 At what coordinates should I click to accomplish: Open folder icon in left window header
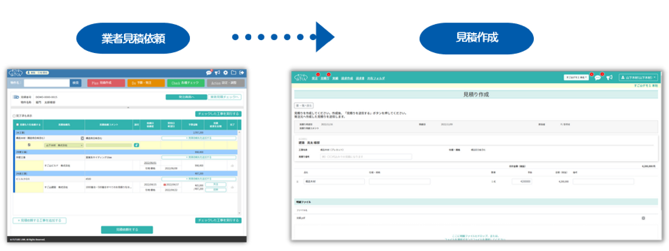click(x=233, y=73)
